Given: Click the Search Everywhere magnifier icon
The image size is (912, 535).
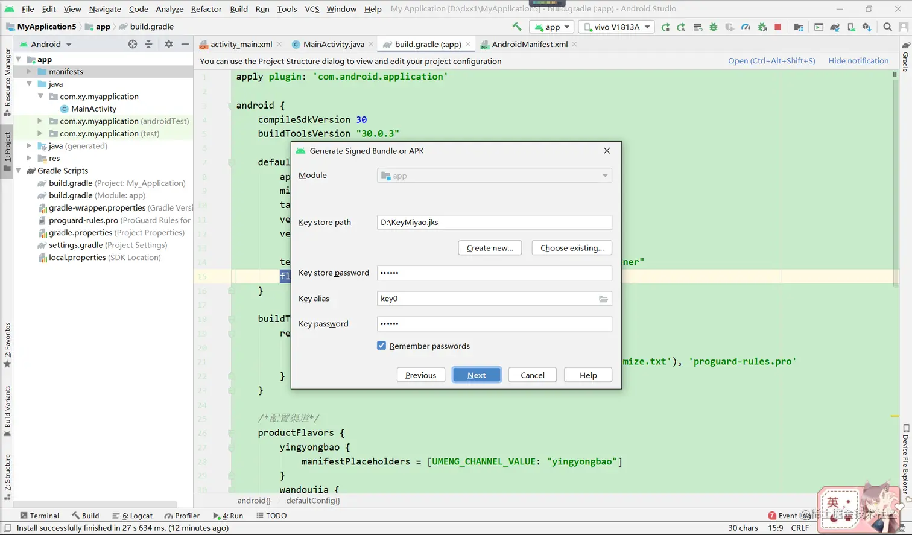Looking at the screenshot, I should click(887, 27).
